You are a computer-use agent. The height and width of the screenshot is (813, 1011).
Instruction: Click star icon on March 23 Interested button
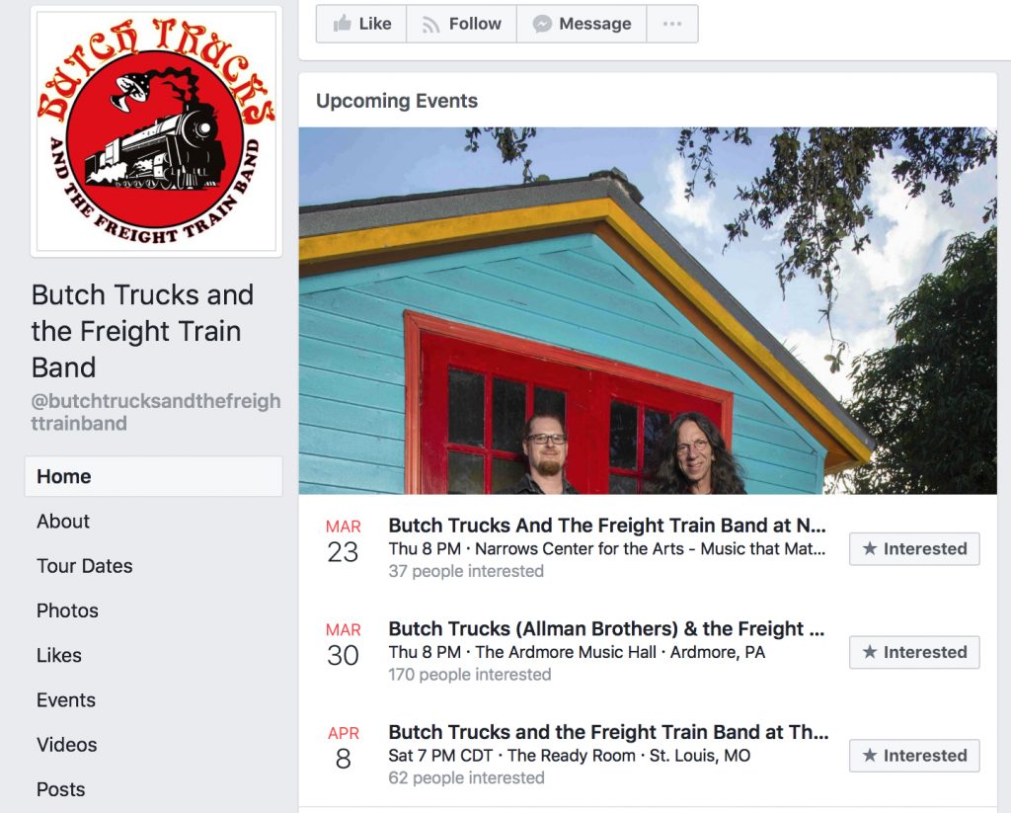tap(870, 548)
